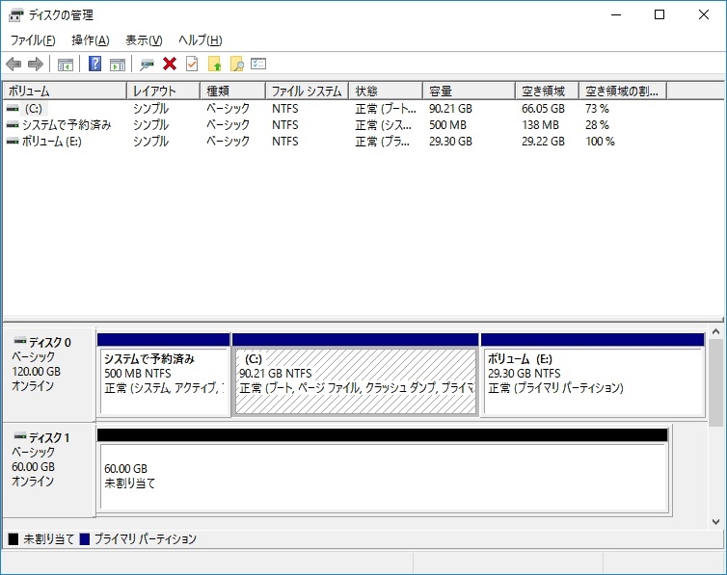Click the settings list view toolbar icon

click(x=258, y=64)
